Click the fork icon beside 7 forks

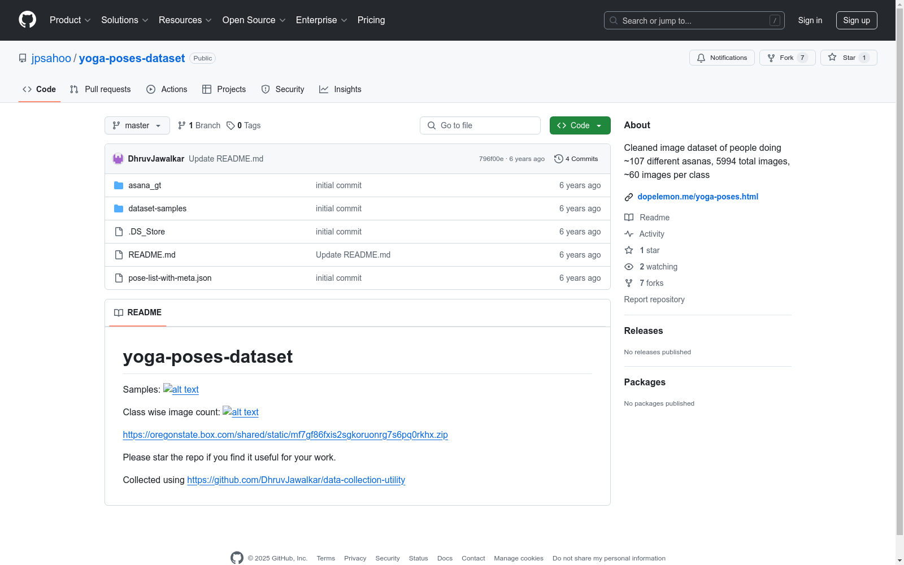pos(629,283)
